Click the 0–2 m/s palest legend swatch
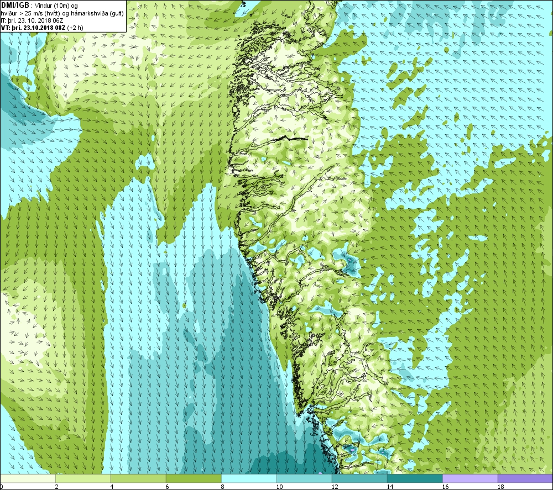 [28, 478]
